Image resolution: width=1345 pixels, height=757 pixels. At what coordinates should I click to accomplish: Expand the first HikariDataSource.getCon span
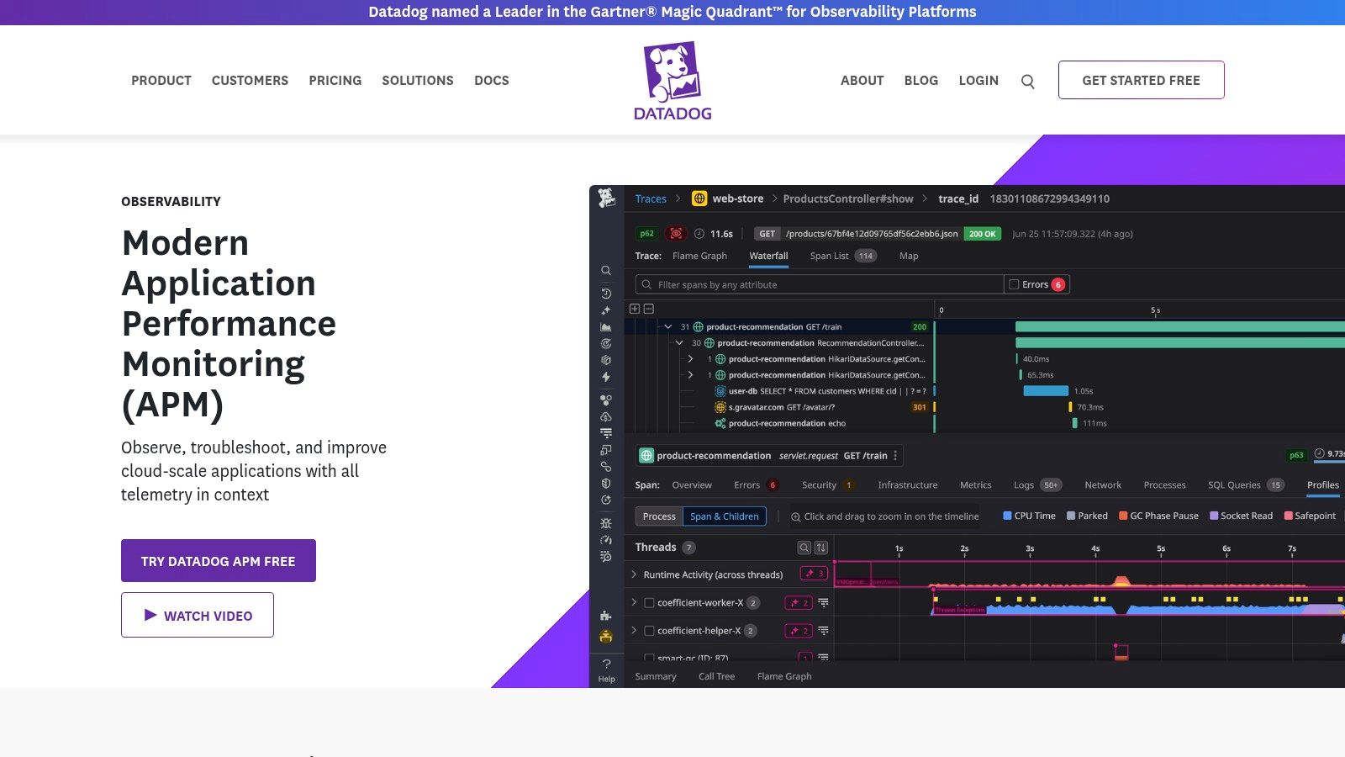click(x=691, y=359)
